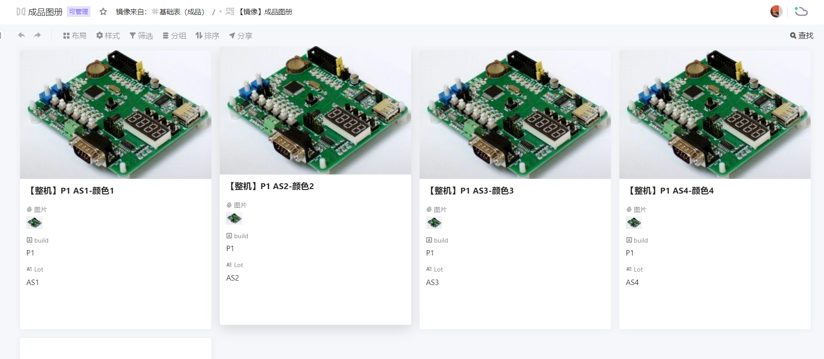Viewport: 824px width, 359px height.
Task: Click small 图片 thumbnail in AS4 card
Action: (634, 223)
